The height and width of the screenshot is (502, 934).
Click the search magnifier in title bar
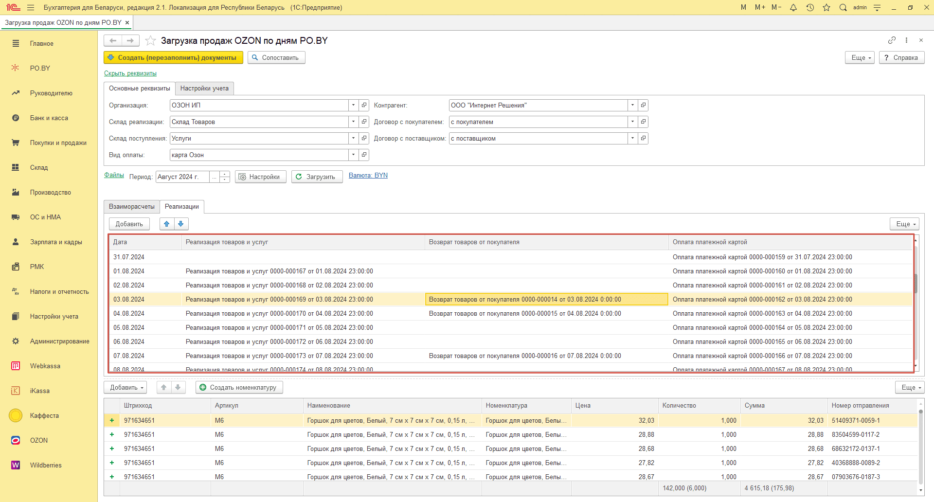(843, 7)
